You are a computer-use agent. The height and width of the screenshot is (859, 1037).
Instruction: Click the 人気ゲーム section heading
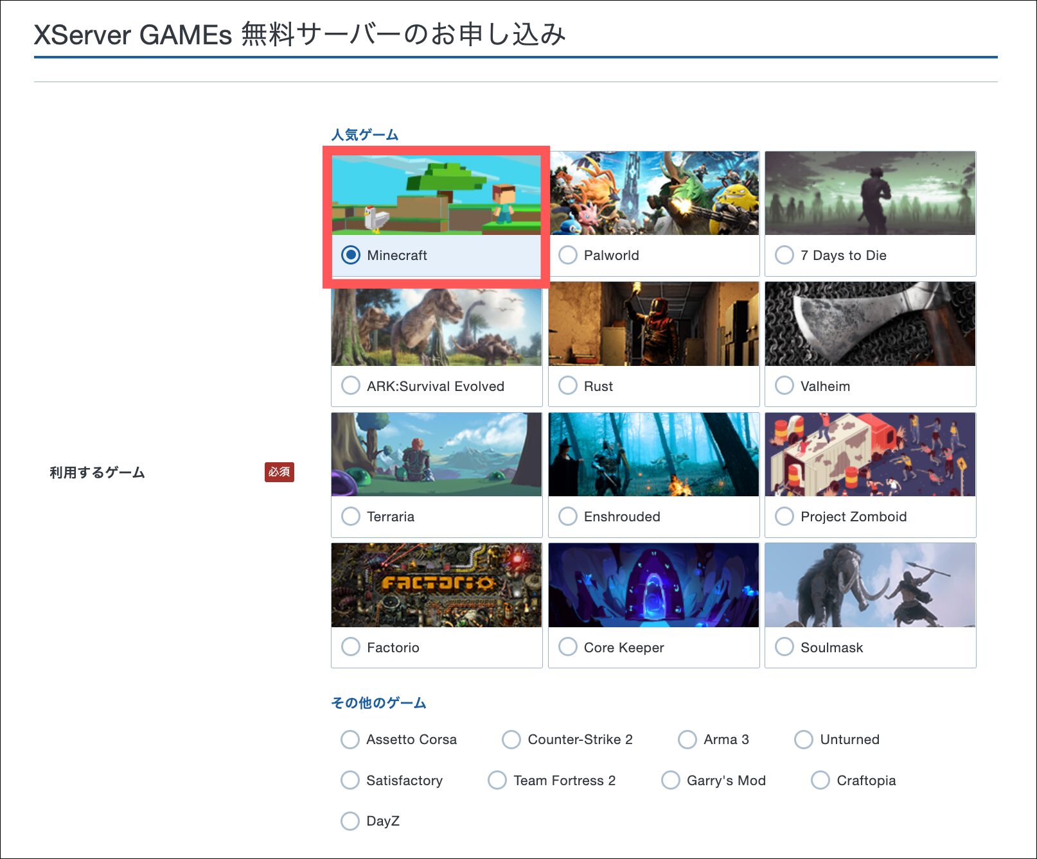pyautogui.click(x=365, y=135)
